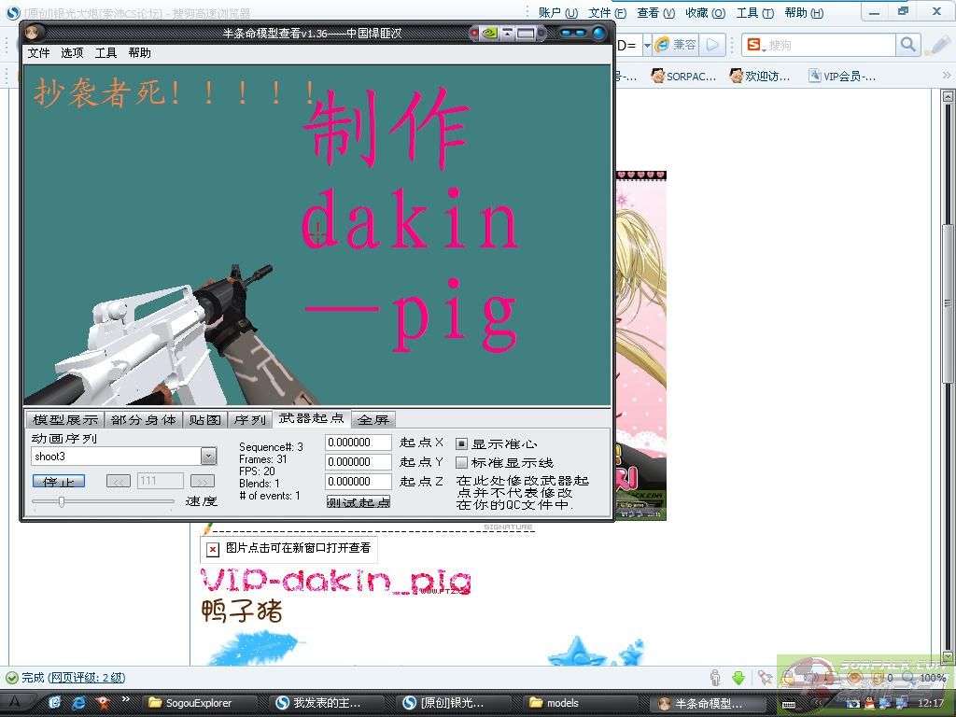Toggle the 兼容 compatibility mode button

(x=676, y=45)
